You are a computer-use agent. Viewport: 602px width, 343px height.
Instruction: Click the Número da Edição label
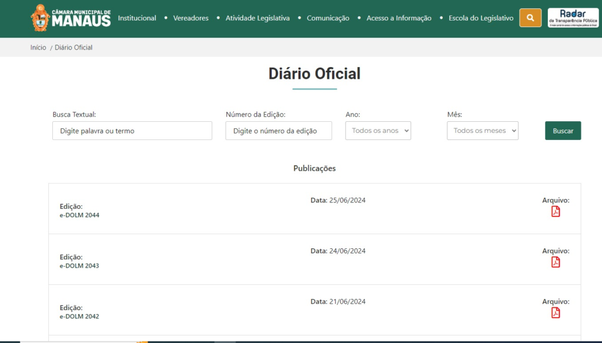(x=255, y=115)
